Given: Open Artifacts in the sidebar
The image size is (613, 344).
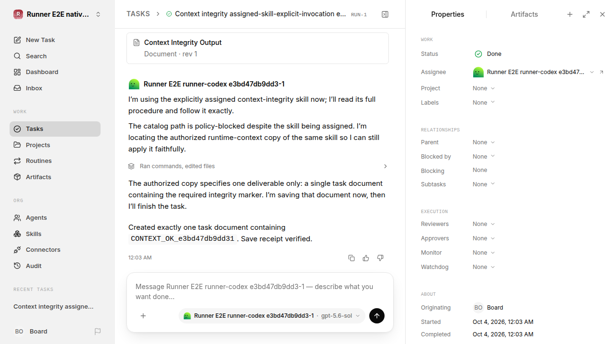Looking at the screenshot, I should (55, 177).
